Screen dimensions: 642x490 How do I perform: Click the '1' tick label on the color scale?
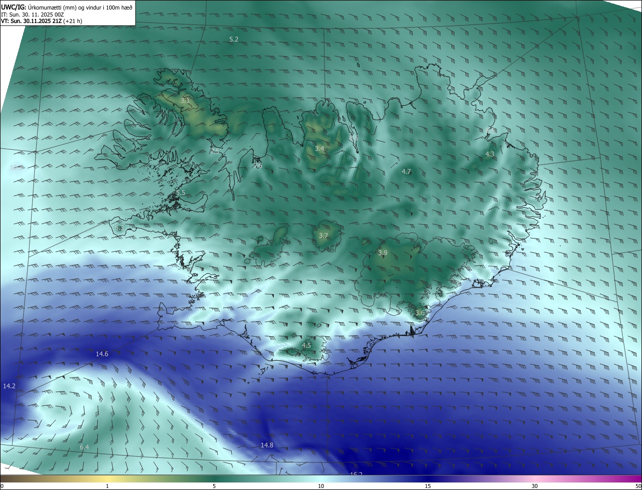[107, 486]
